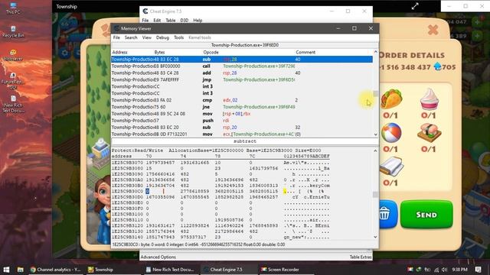The image size is (490, 275).
Task: Click Advanced Options in Cheat Engine
Action: pos(158,257)
